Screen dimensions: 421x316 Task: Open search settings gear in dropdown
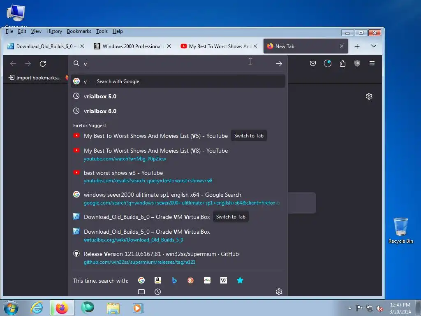279,292
